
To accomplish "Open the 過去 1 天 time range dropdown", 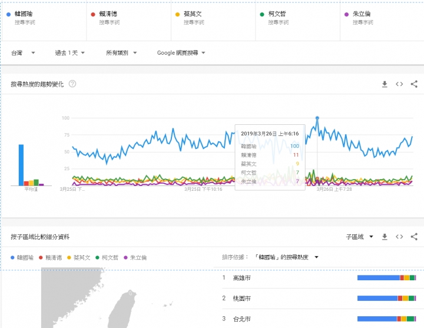I will click(70, 53).
